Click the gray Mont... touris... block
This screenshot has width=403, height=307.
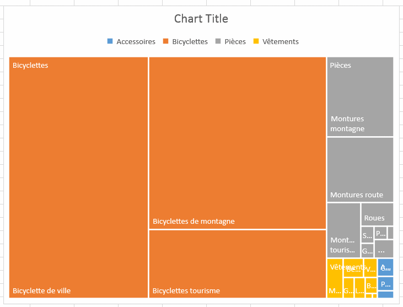point(343,230)
